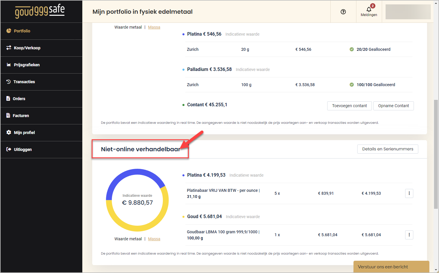Click the page vertical scrollbar thumb

[436, 154]
